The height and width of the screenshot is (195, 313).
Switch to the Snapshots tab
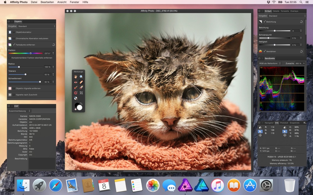click(294, 123)
